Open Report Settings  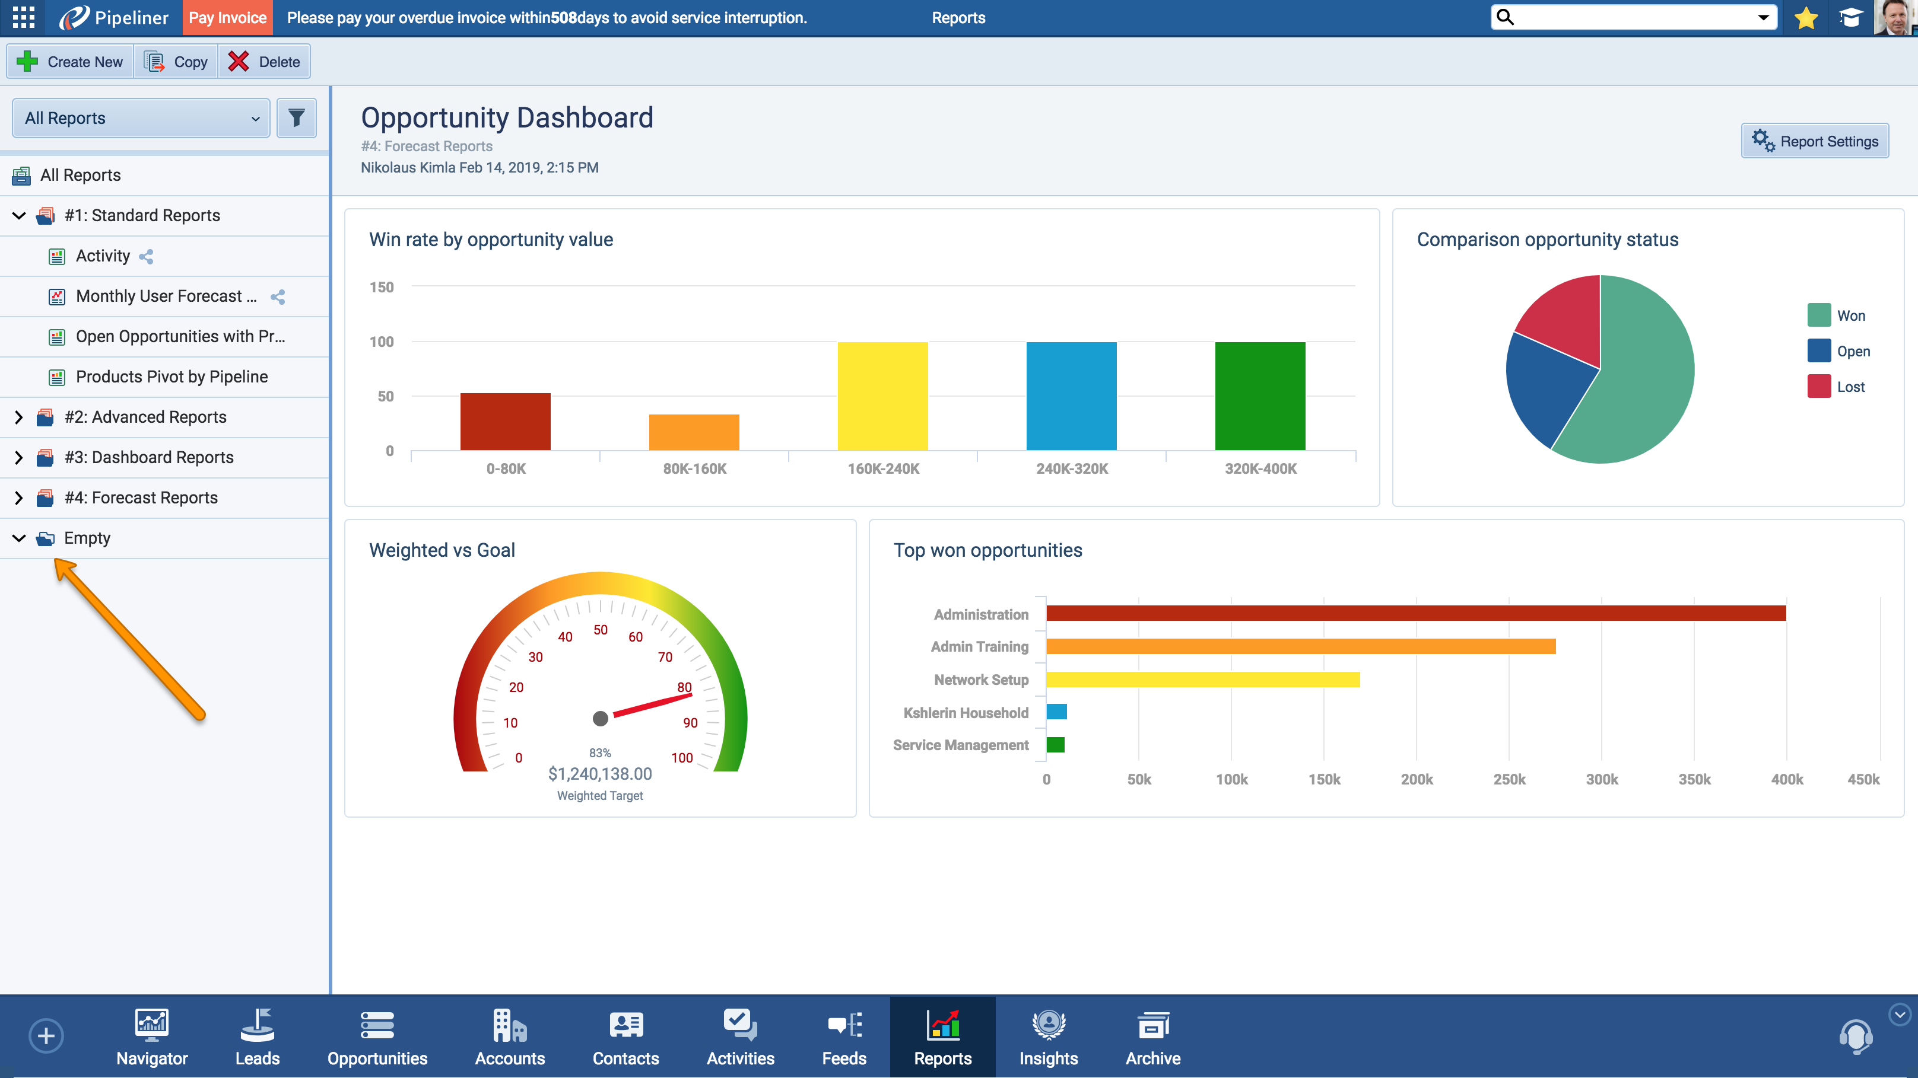tap(1815, 141)
